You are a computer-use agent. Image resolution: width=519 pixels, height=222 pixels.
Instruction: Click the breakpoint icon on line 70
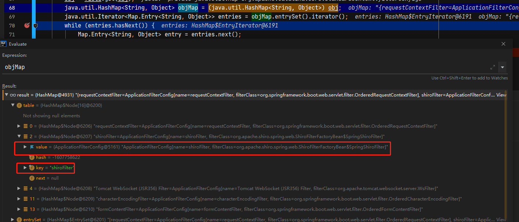coord(27,26)
